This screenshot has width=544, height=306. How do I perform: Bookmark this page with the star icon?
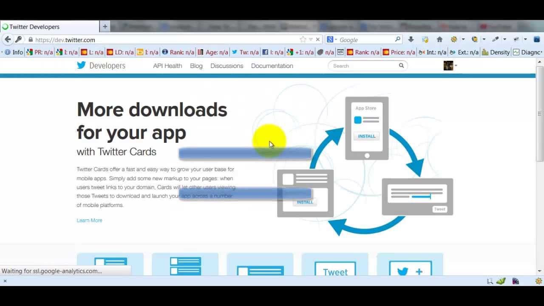click(x=303, y=40)
